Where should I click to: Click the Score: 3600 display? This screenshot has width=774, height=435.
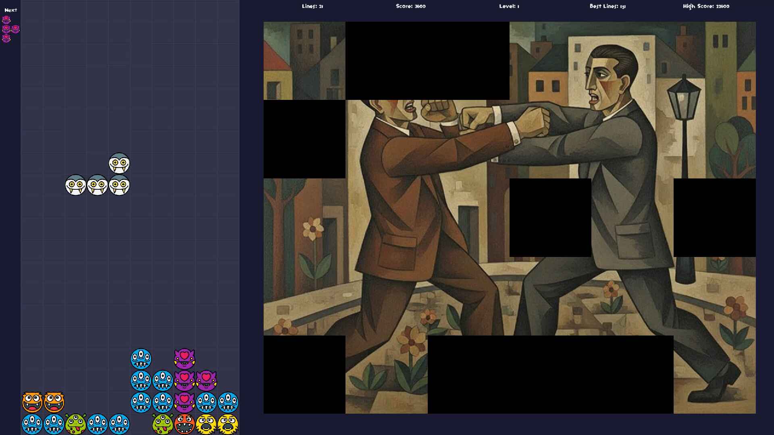coord(410,6)
